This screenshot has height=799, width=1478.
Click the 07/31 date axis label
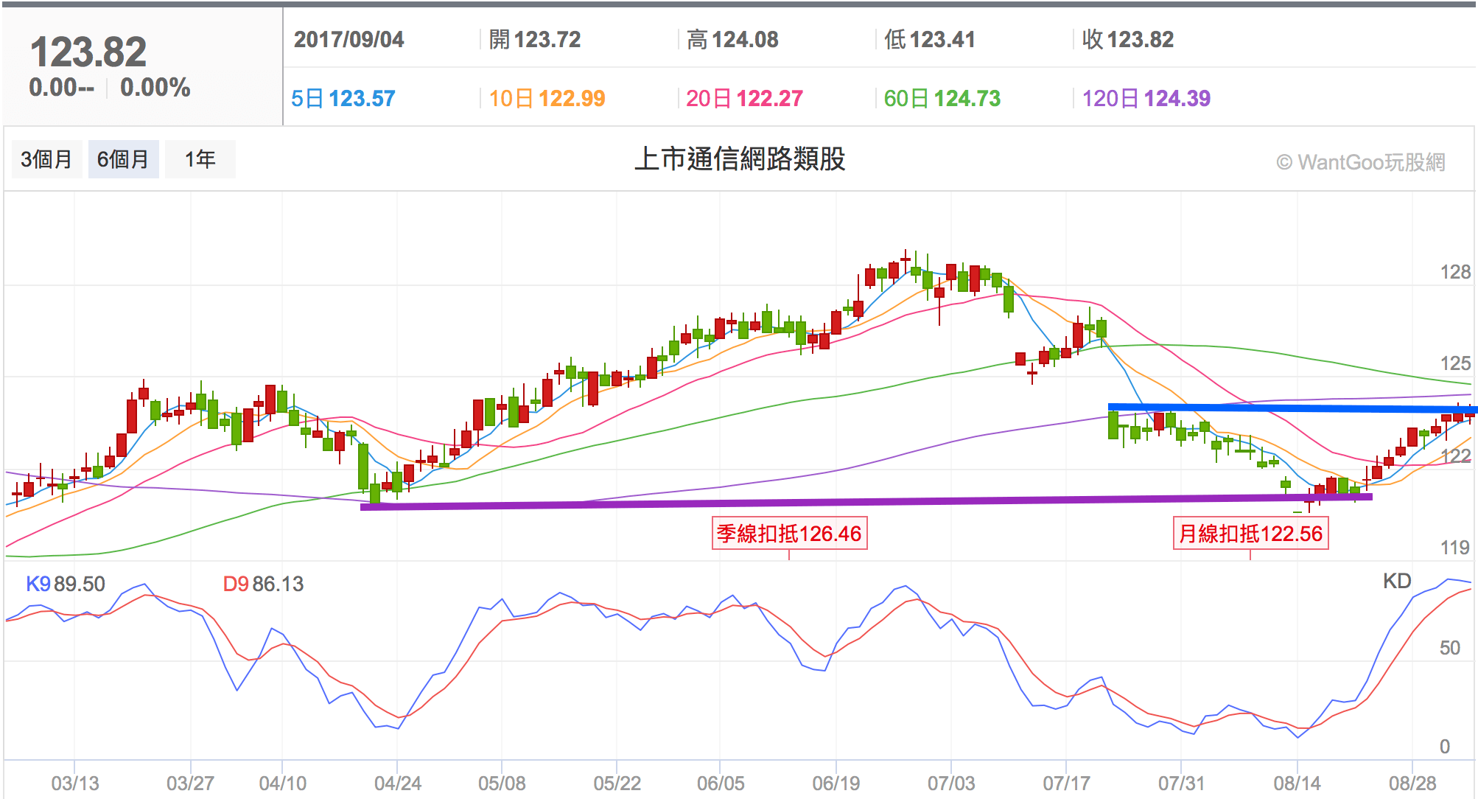coord(1182,783)
